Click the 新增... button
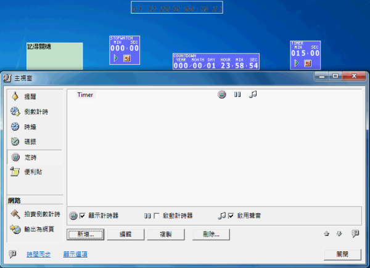 pyautogui.click(x=86, y=234)
